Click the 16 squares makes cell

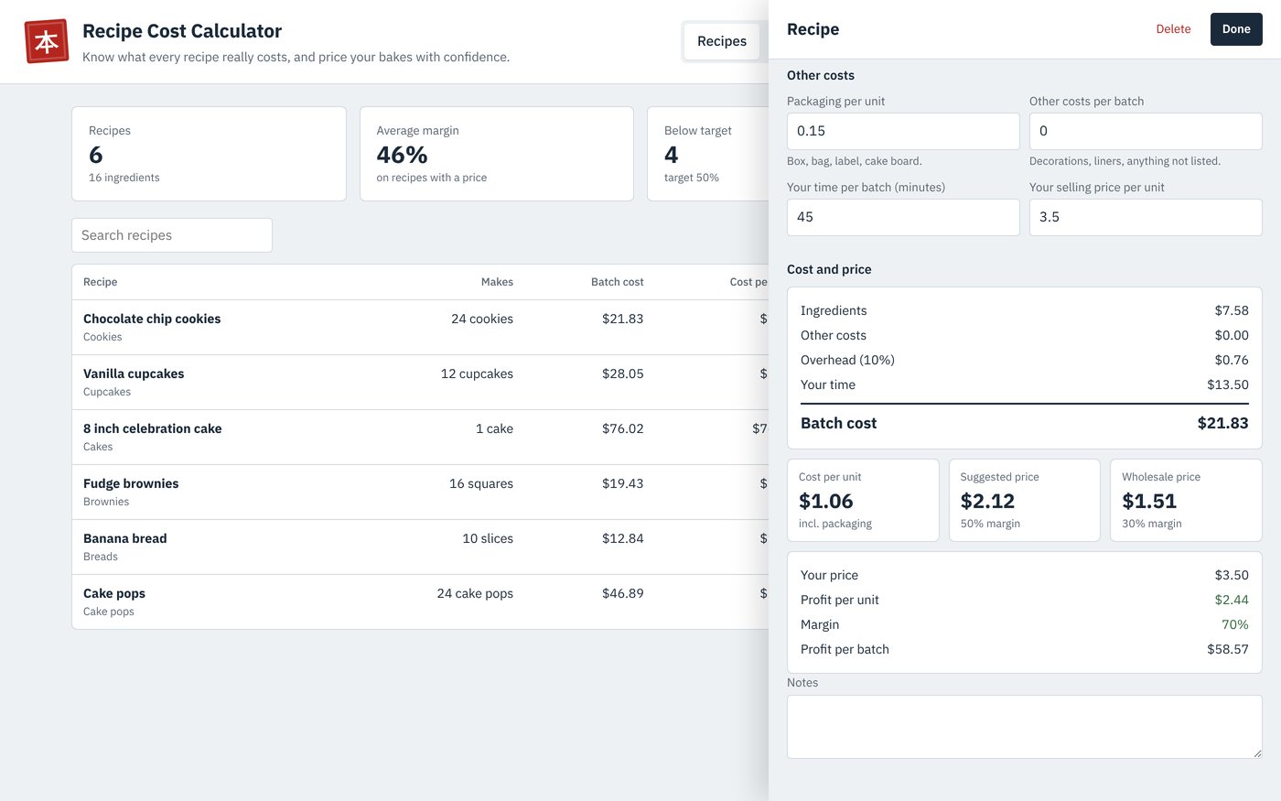click(481, 483)
